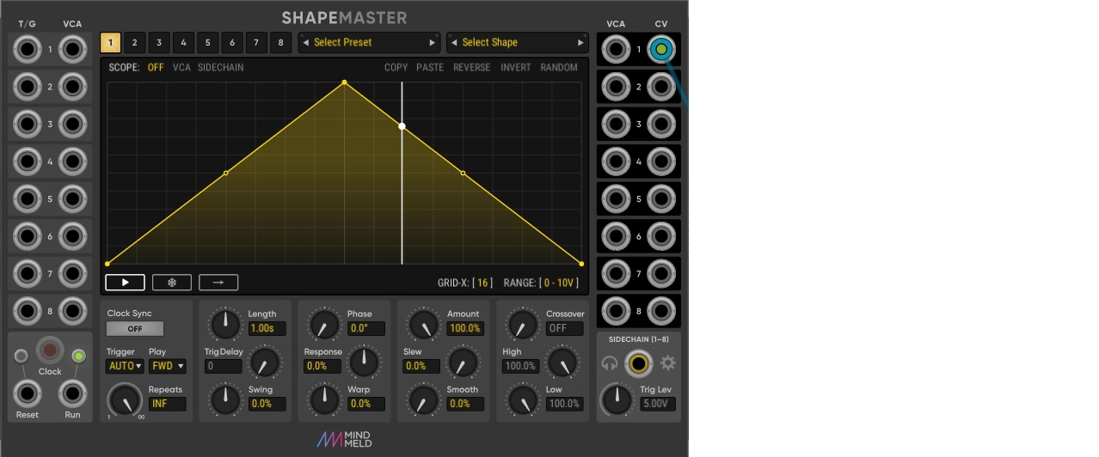Click the Select Shape next arrow

click(581, 42)
